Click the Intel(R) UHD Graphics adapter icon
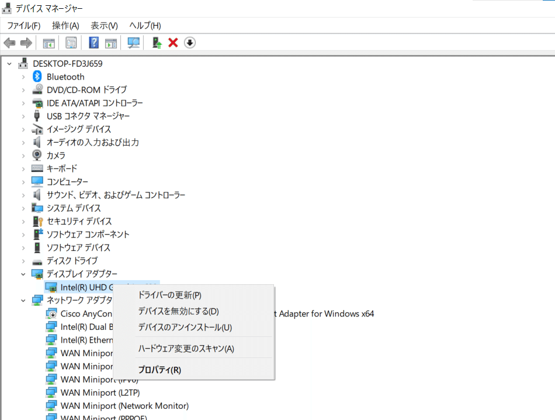This screenshot has height=420, width=555. (51, 287)
